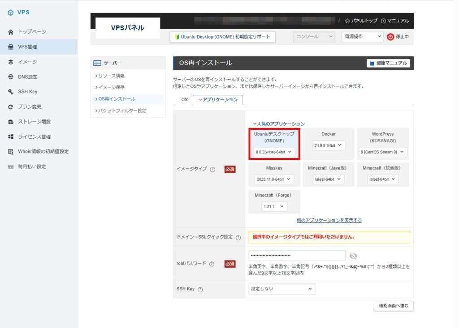
Task: Click the ライセンス管理 Windows icon
Action: point(11,136)
